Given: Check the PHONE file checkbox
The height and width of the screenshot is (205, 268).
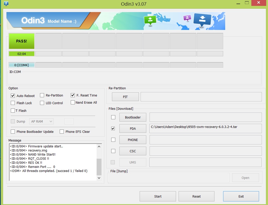Looking at the screenshot, I should 113,140.
